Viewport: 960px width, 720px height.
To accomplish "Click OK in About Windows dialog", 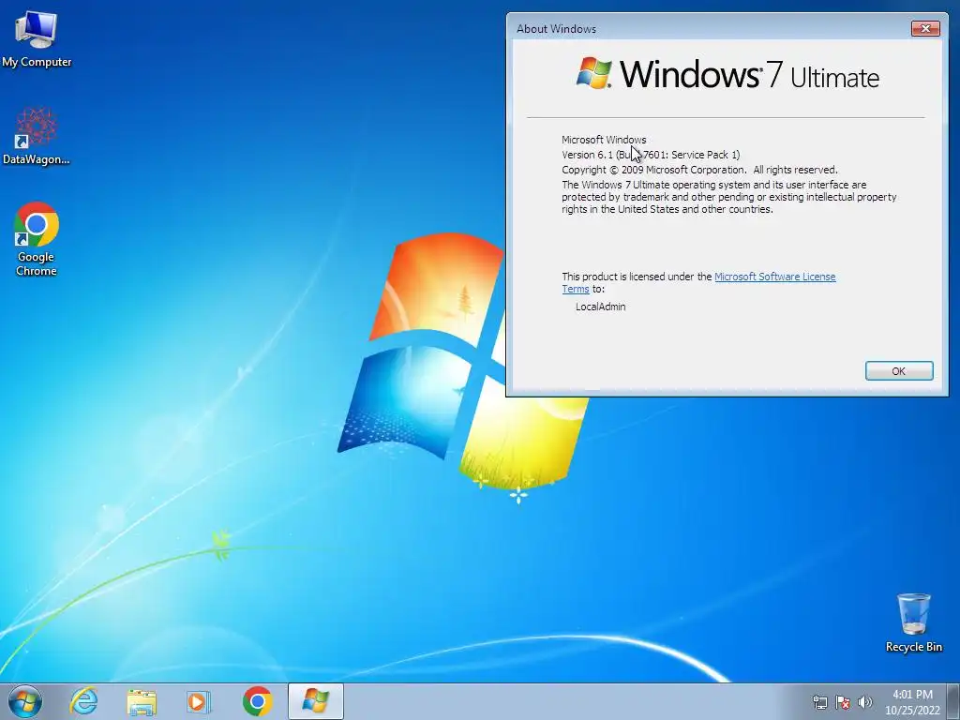I will coord(899,371).
